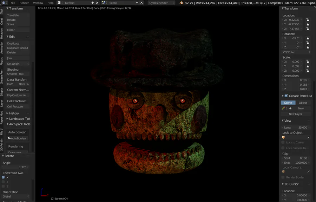Screen dimensions: 316x202
Task: Click the Default screen layout name field
Action: 76,3
